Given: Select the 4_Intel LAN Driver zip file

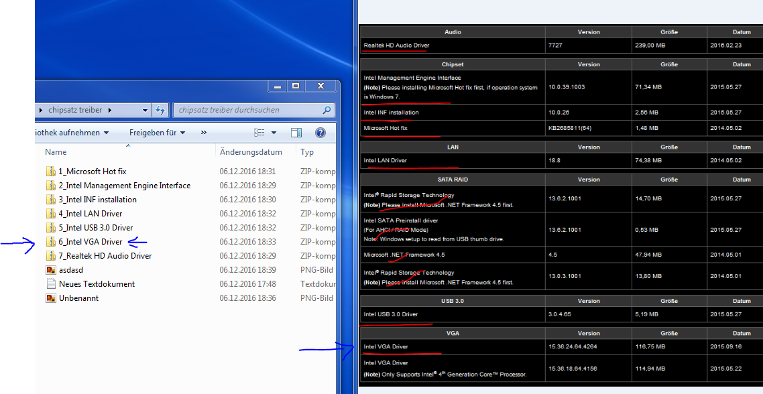Looking at the screenshot, I should tap(91, 214).
